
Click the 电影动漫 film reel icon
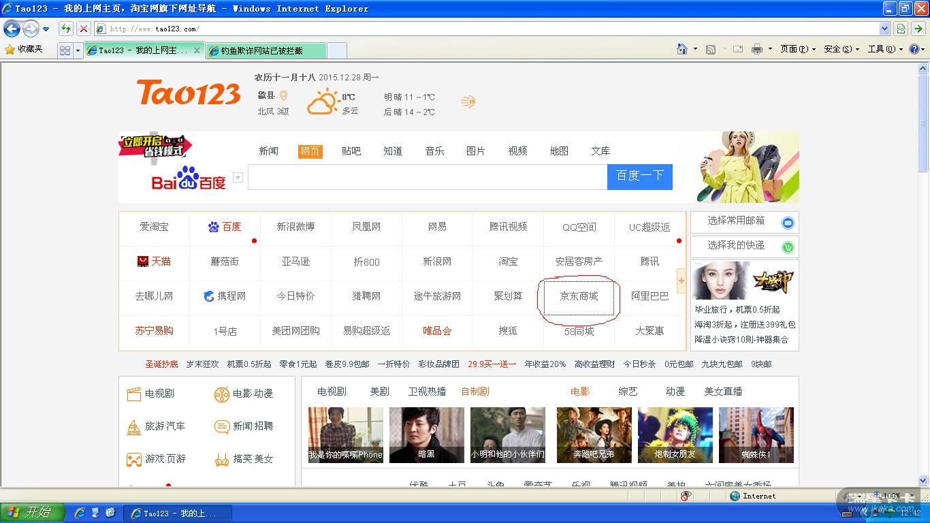coord(221,394)
